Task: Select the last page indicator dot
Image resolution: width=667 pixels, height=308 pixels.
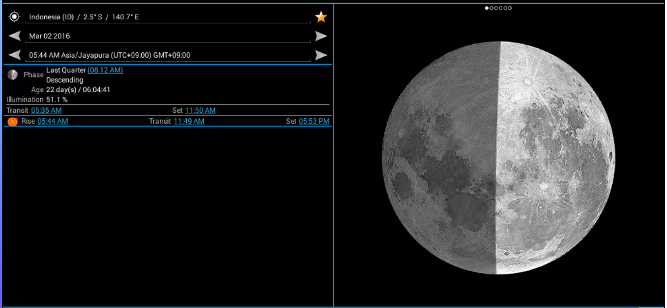Action: pyautogui.click(x=510, y=8)
